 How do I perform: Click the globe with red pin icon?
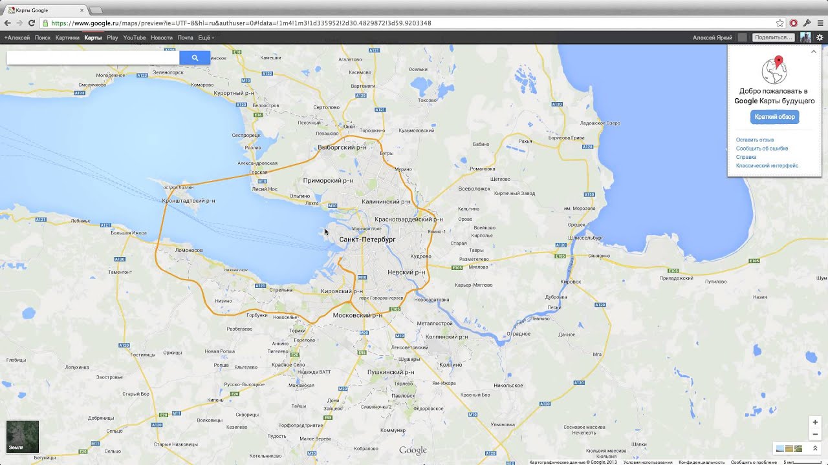(774, 70)
